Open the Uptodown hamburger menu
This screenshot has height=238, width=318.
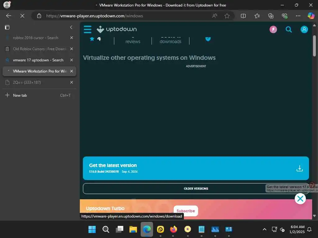click(88, 29)
